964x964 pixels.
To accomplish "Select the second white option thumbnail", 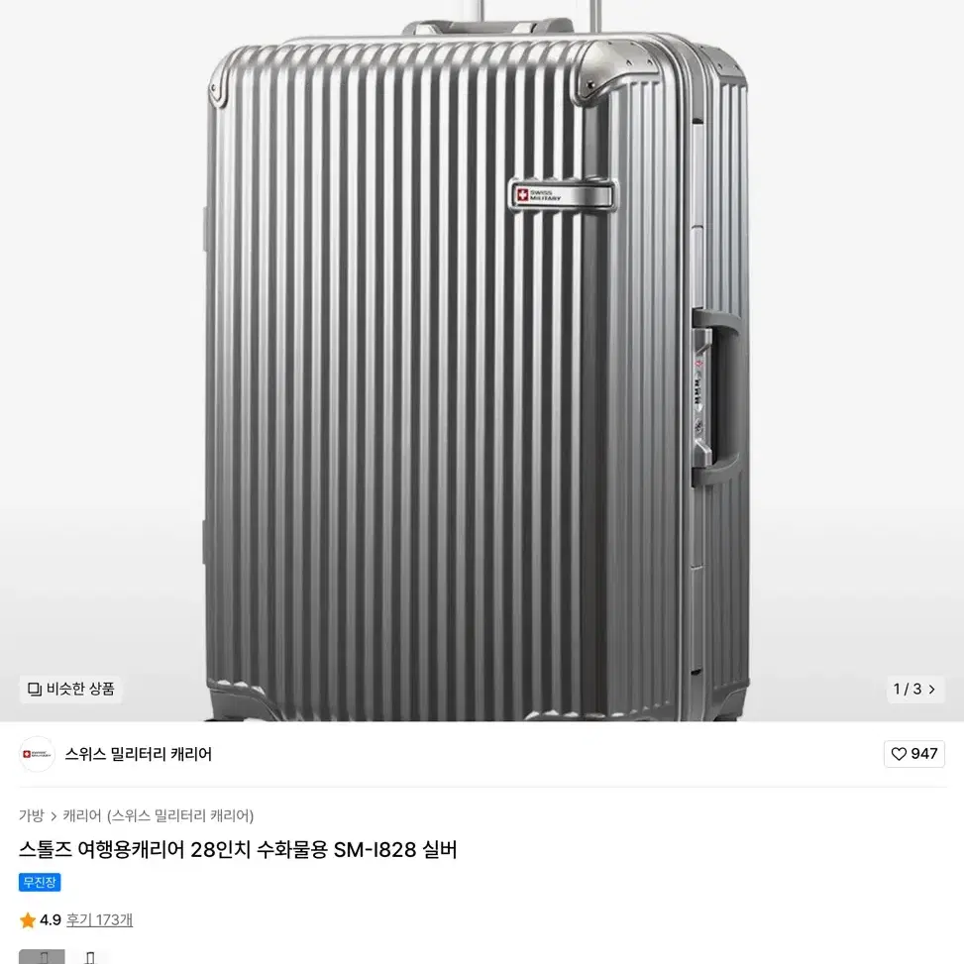I will [90, 957].
